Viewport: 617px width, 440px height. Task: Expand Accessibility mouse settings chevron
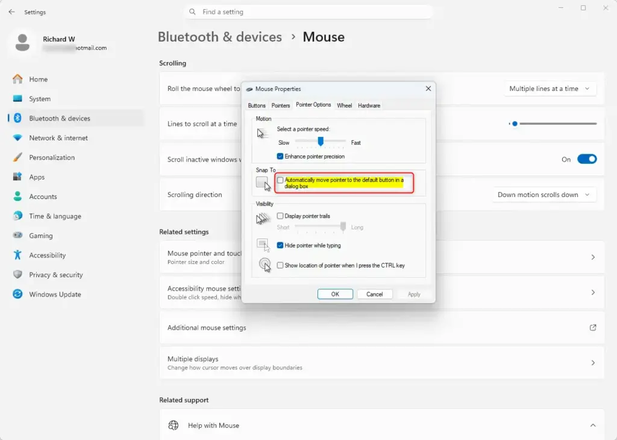point(593,292)
